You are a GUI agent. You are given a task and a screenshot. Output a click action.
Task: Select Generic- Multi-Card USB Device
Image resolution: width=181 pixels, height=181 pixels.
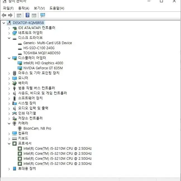click(47, 43)
